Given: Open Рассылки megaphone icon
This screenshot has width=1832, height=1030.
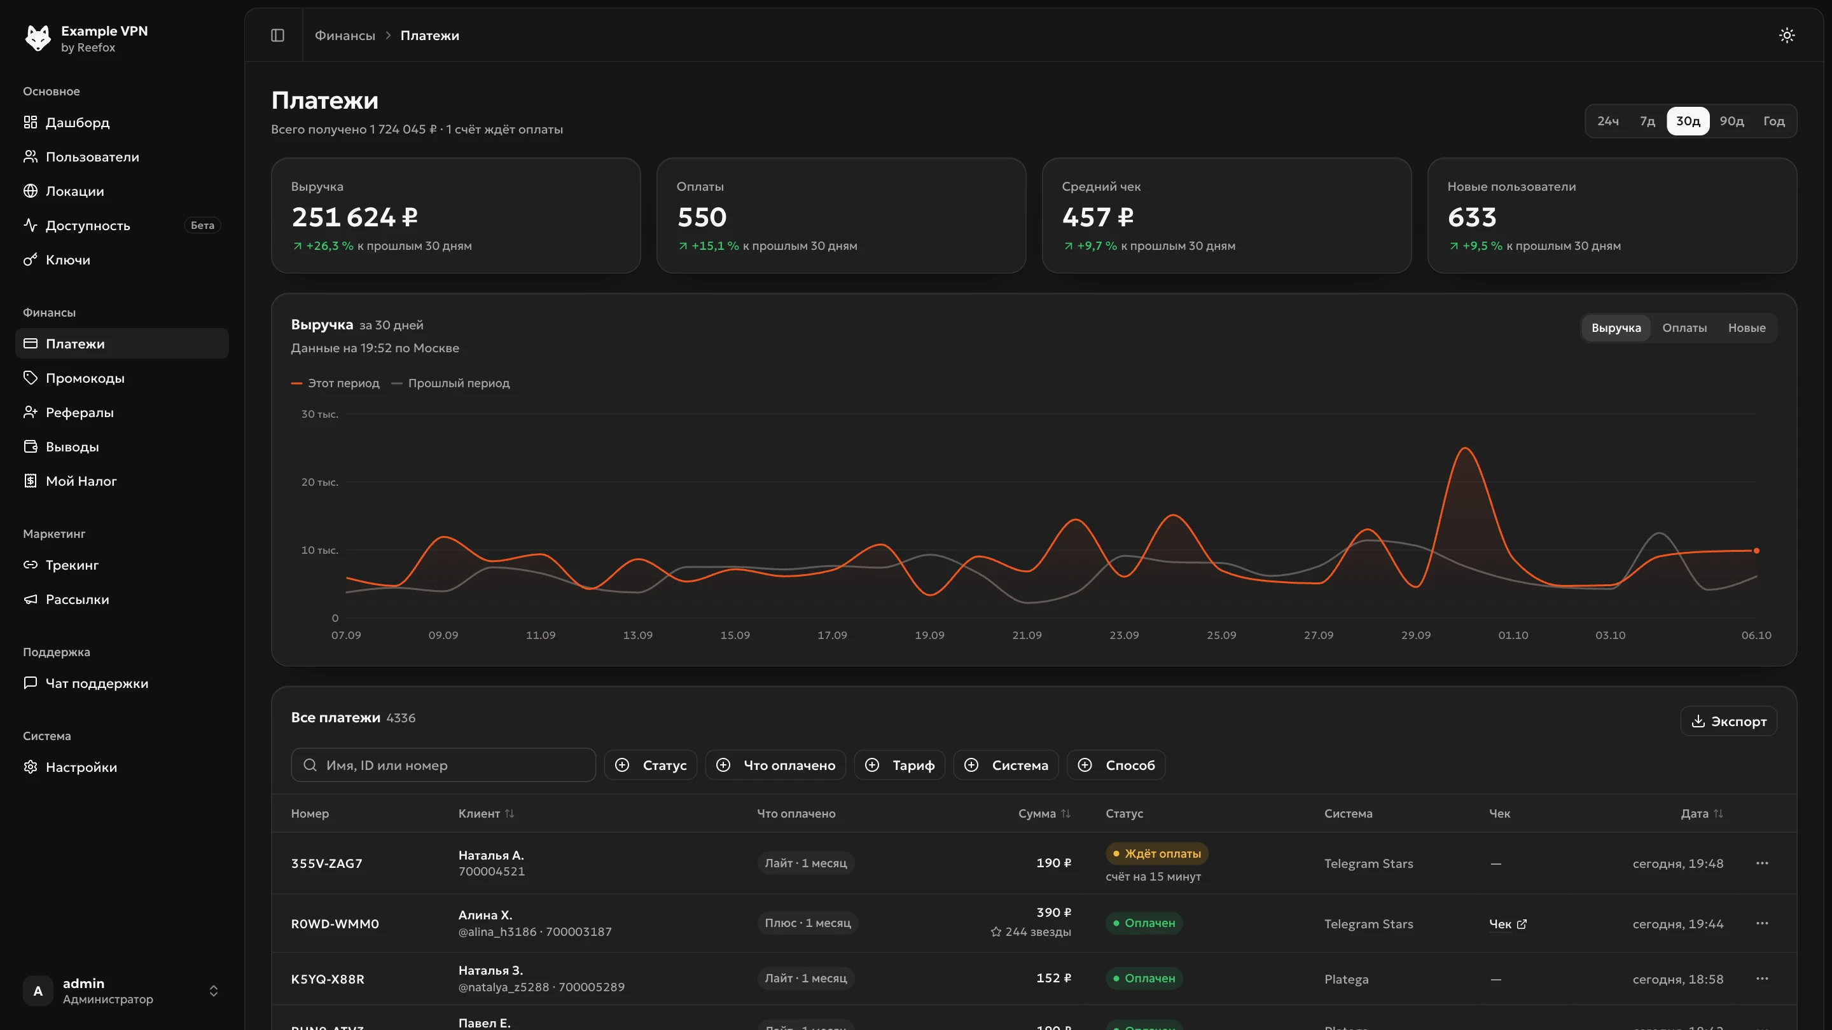Looking at the screenshot, I should [30, 599].
